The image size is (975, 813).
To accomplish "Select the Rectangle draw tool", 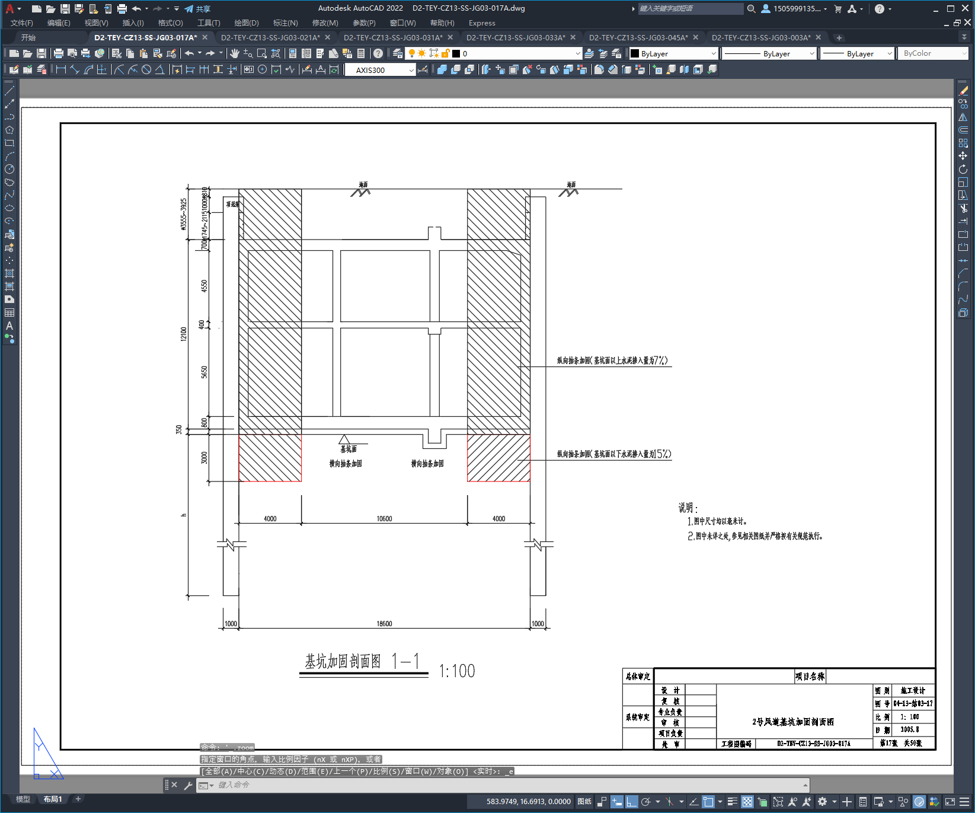I will coord(9,143).
